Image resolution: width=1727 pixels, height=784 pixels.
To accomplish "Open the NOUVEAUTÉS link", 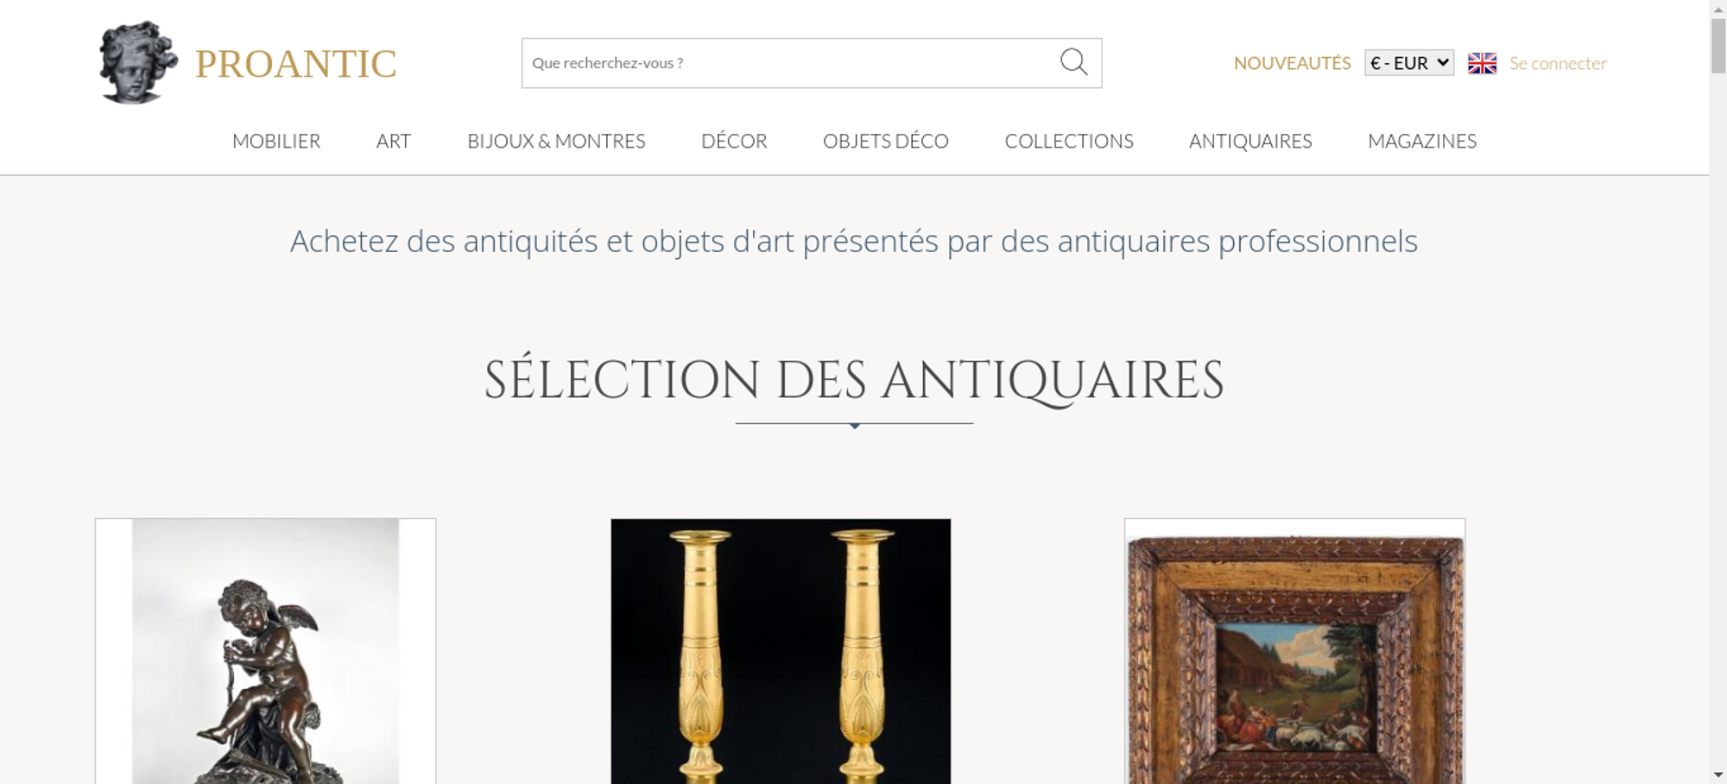I will click(x=1292, y=63).
